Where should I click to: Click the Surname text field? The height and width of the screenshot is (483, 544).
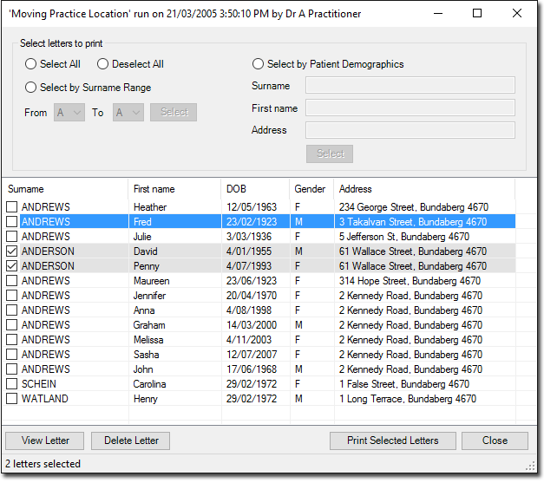(x=410, y=85)
